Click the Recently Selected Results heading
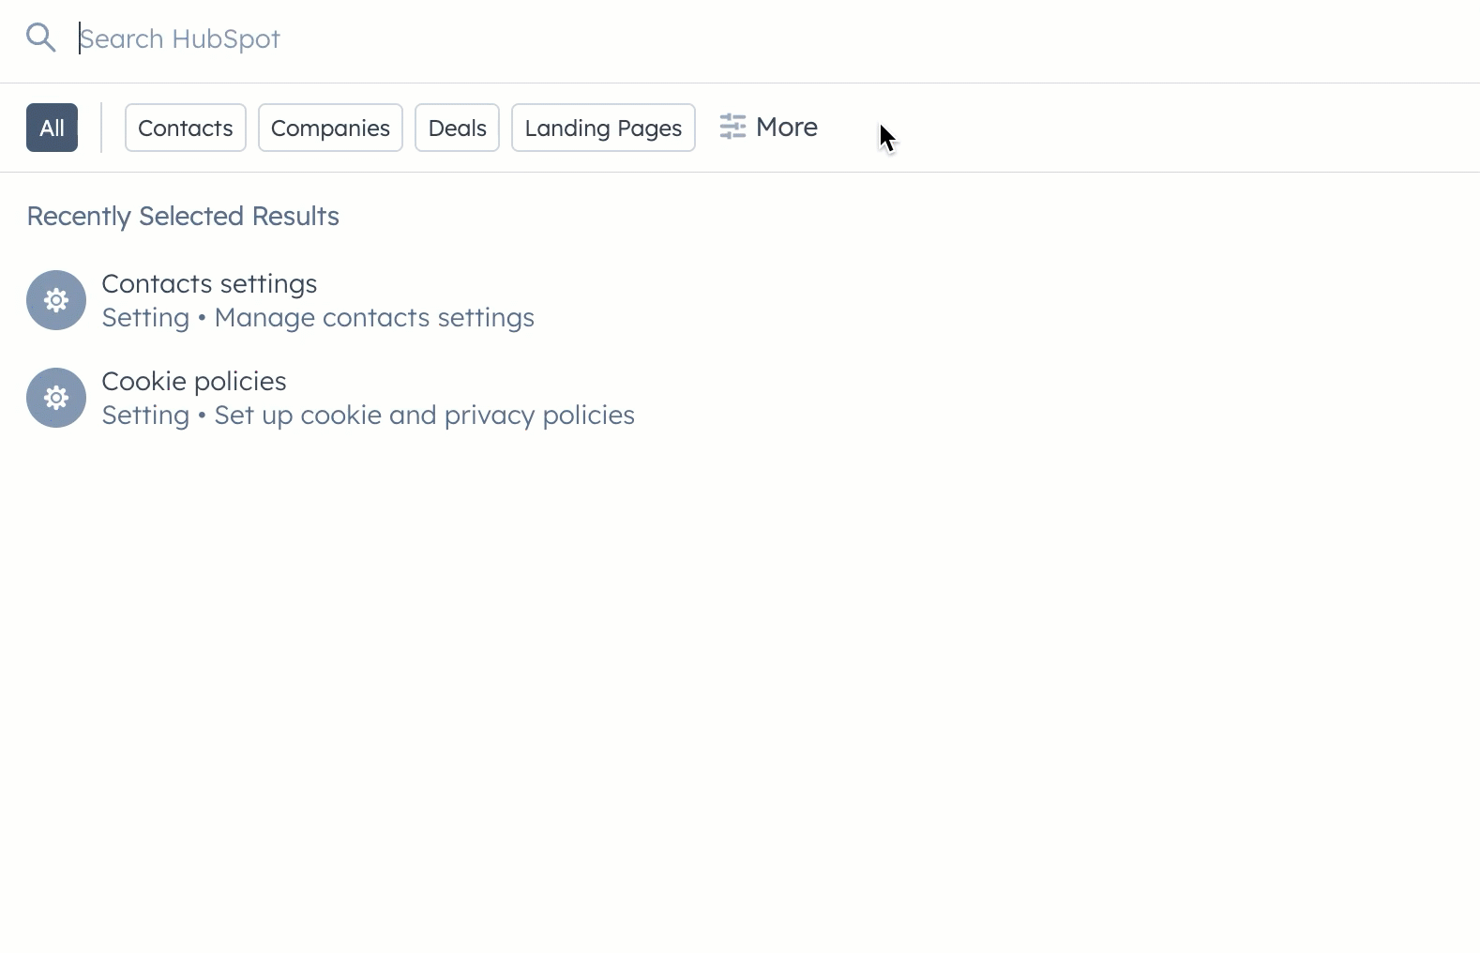The image size is (1480, 953). 183,217
